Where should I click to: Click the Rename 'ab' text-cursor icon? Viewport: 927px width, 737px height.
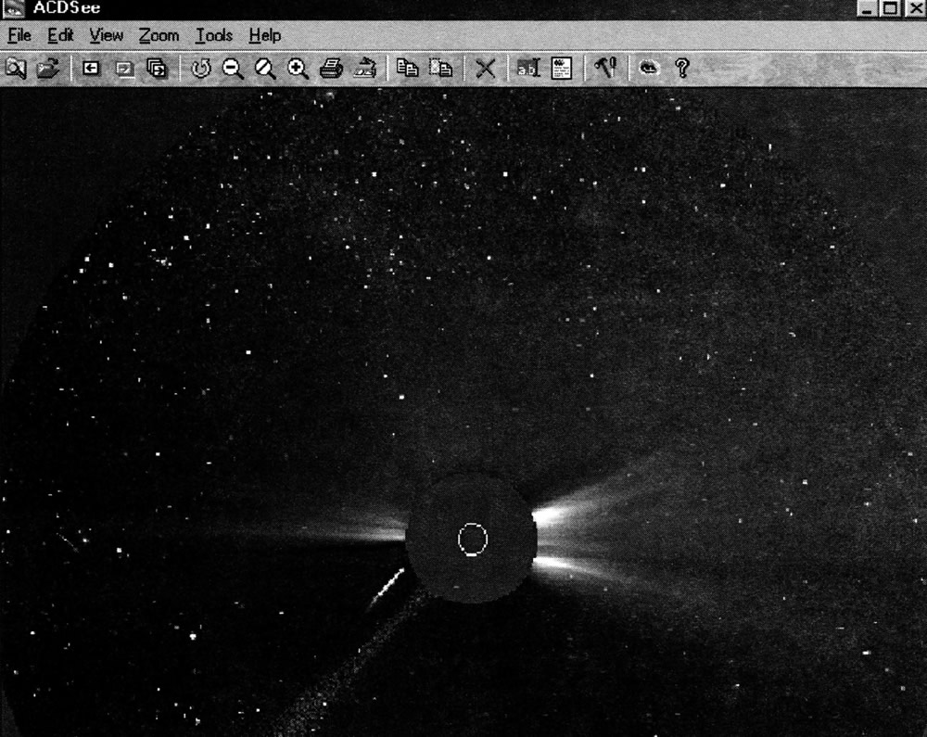point(528,68)
